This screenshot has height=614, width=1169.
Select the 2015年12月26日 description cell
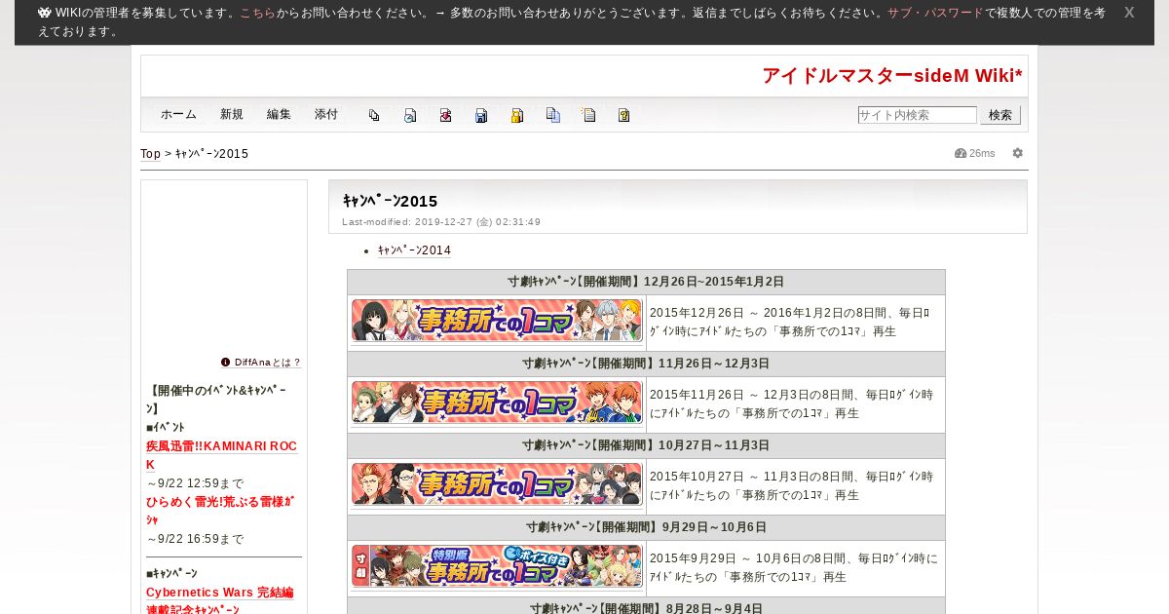coord(796,323)
